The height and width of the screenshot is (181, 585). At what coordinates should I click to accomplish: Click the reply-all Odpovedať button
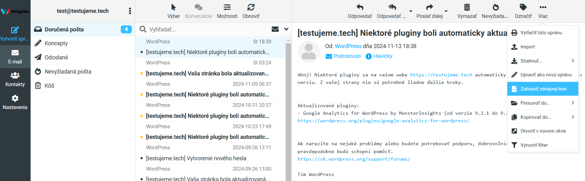click(391, 11)
